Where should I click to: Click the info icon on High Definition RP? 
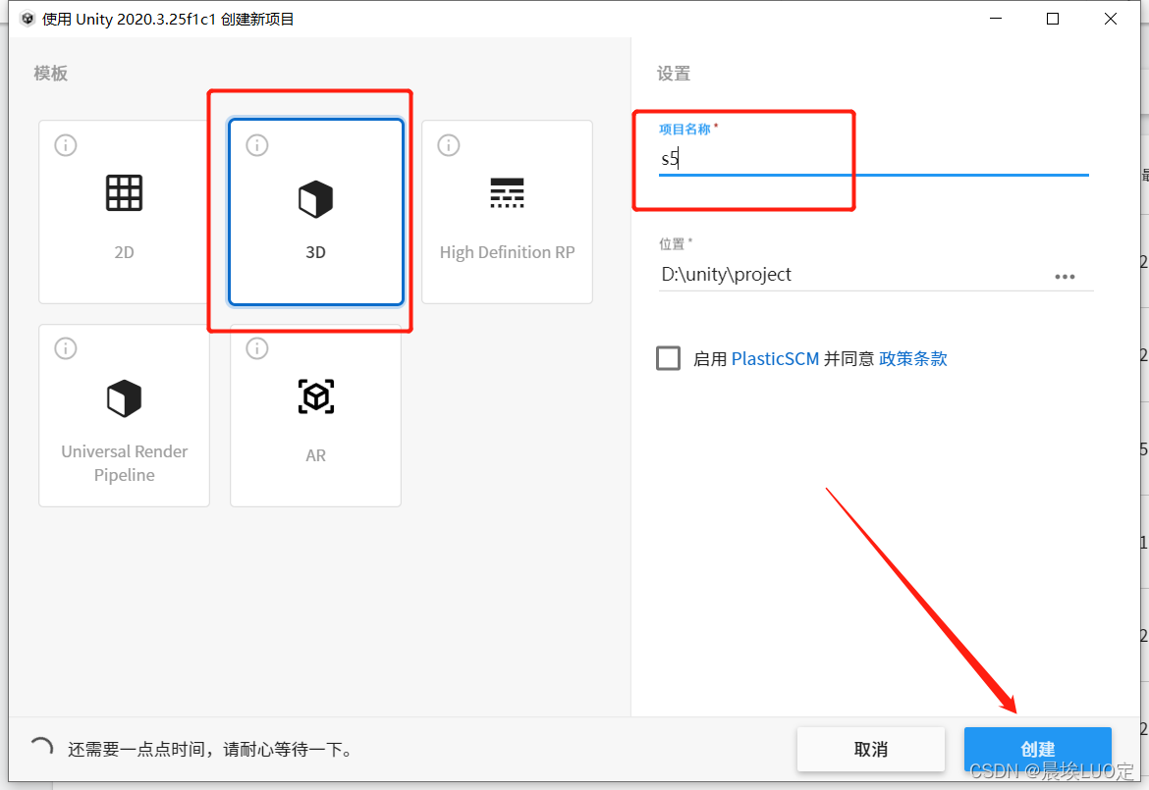(x=448, y=144)
